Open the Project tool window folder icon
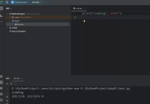 tap(1, 8)
